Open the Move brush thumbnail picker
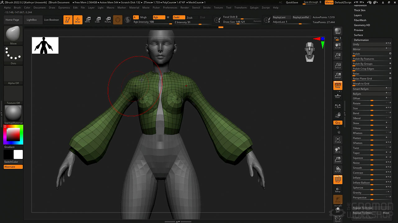This screenshot has width=398, height=223. tap(13, 34)
